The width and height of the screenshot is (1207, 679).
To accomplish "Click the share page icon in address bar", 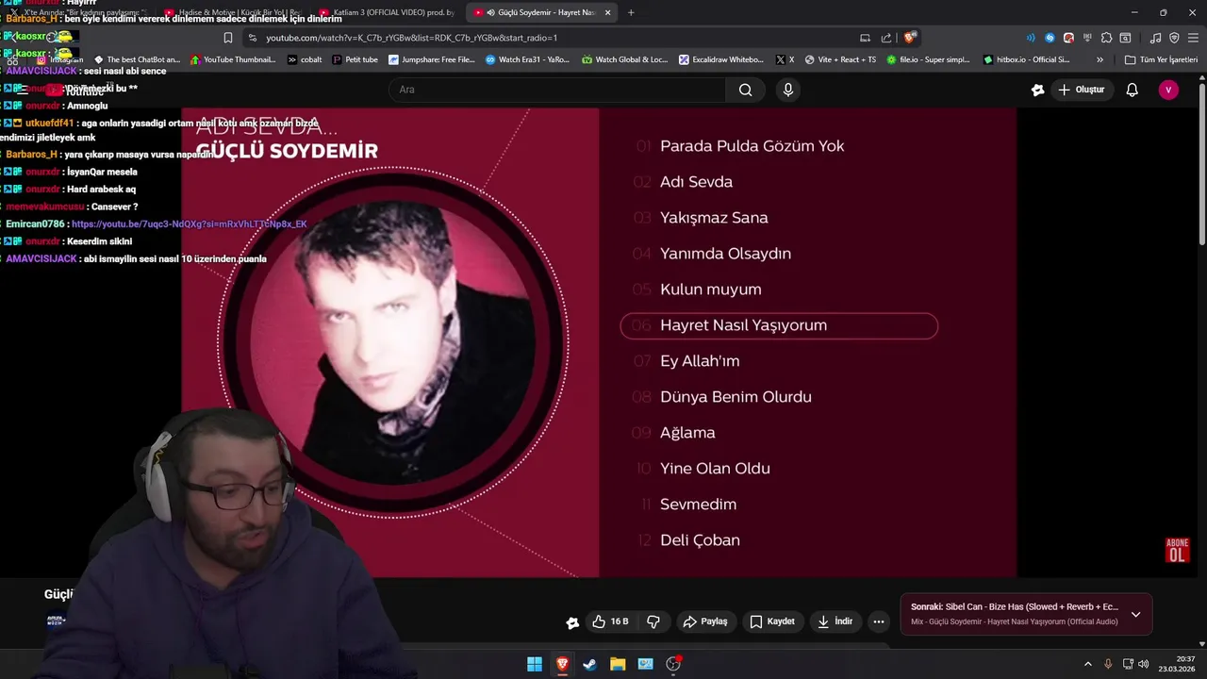I will (886, 38).
